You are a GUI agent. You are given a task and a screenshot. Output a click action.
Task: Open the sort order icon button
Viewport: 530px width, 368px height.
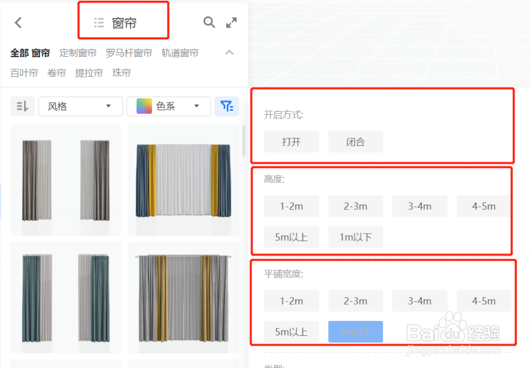pyautogui.click(x=22, y=106)
